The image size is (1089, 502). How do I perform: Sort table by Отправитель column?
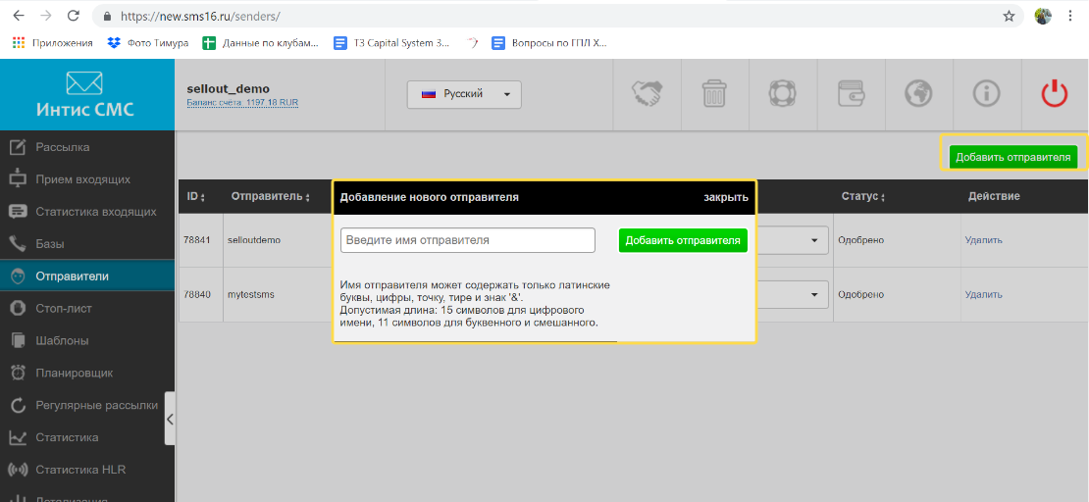click(271, 196)
